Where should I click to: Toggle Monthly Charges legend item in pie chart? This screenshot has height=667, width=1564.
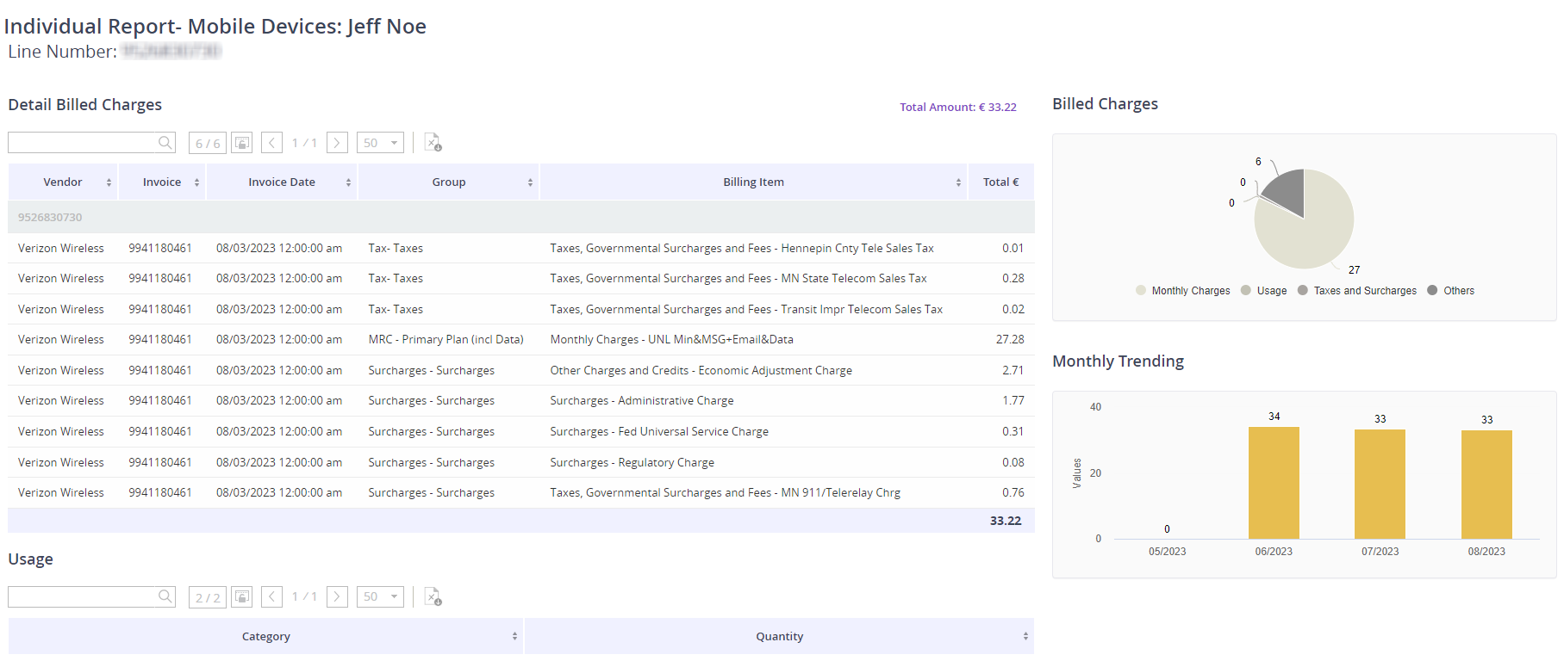1183,291
